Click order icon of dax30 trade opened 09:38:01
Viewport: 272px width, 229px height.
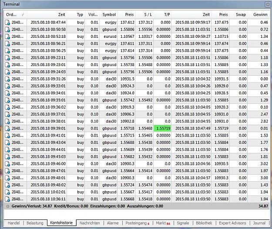coord(7,121)
